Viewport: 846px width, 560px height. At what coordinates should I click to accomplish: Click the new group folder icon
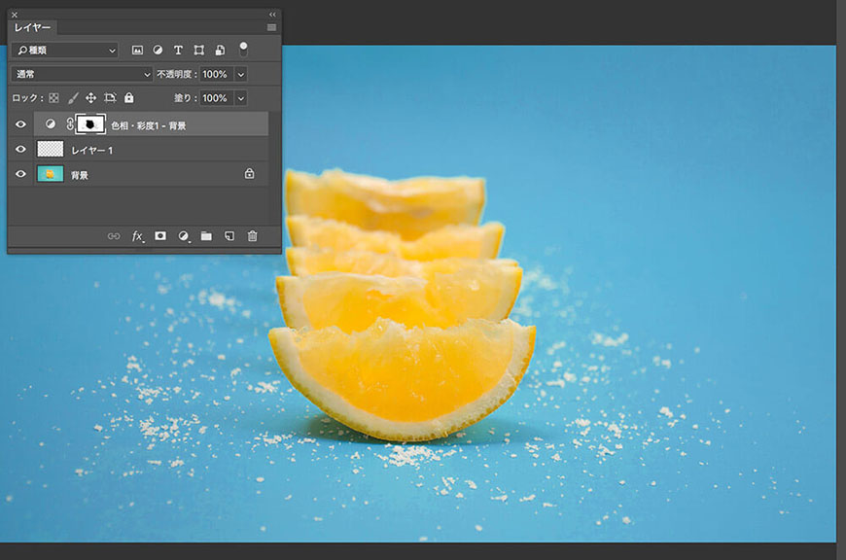tap(206, 236)
